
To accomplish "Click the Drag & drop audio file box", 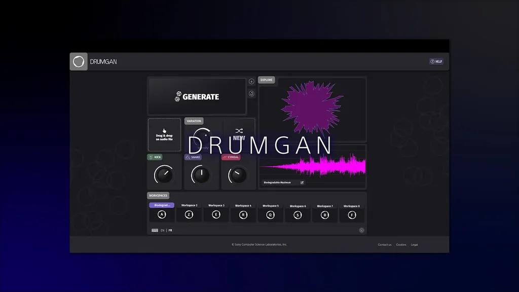I will coord(164,134).
